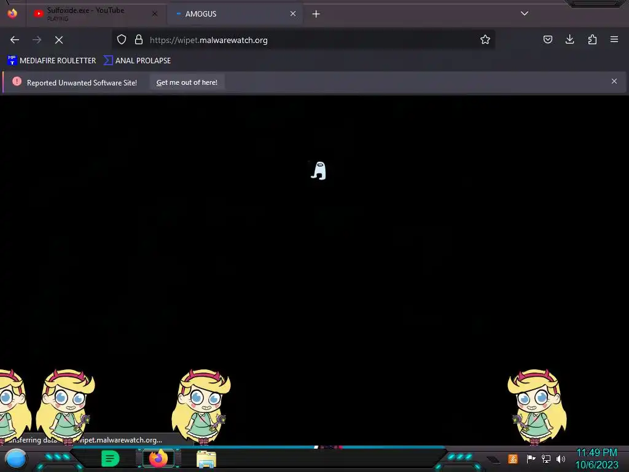The width and height of the screenshot is (629, 472).
Task: Switch to Sulfoxide.exe - YouTube tab
Action: pos(95,14)
